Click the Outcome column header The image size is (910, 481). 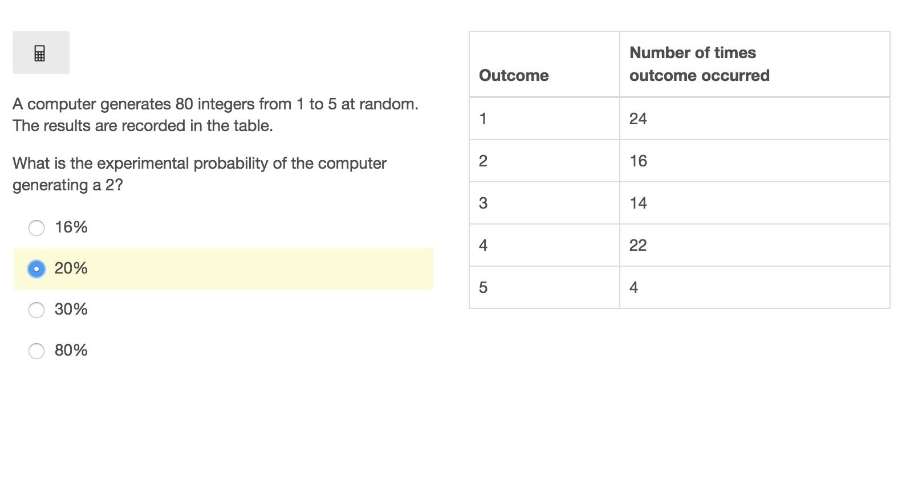tap(545, 64)
